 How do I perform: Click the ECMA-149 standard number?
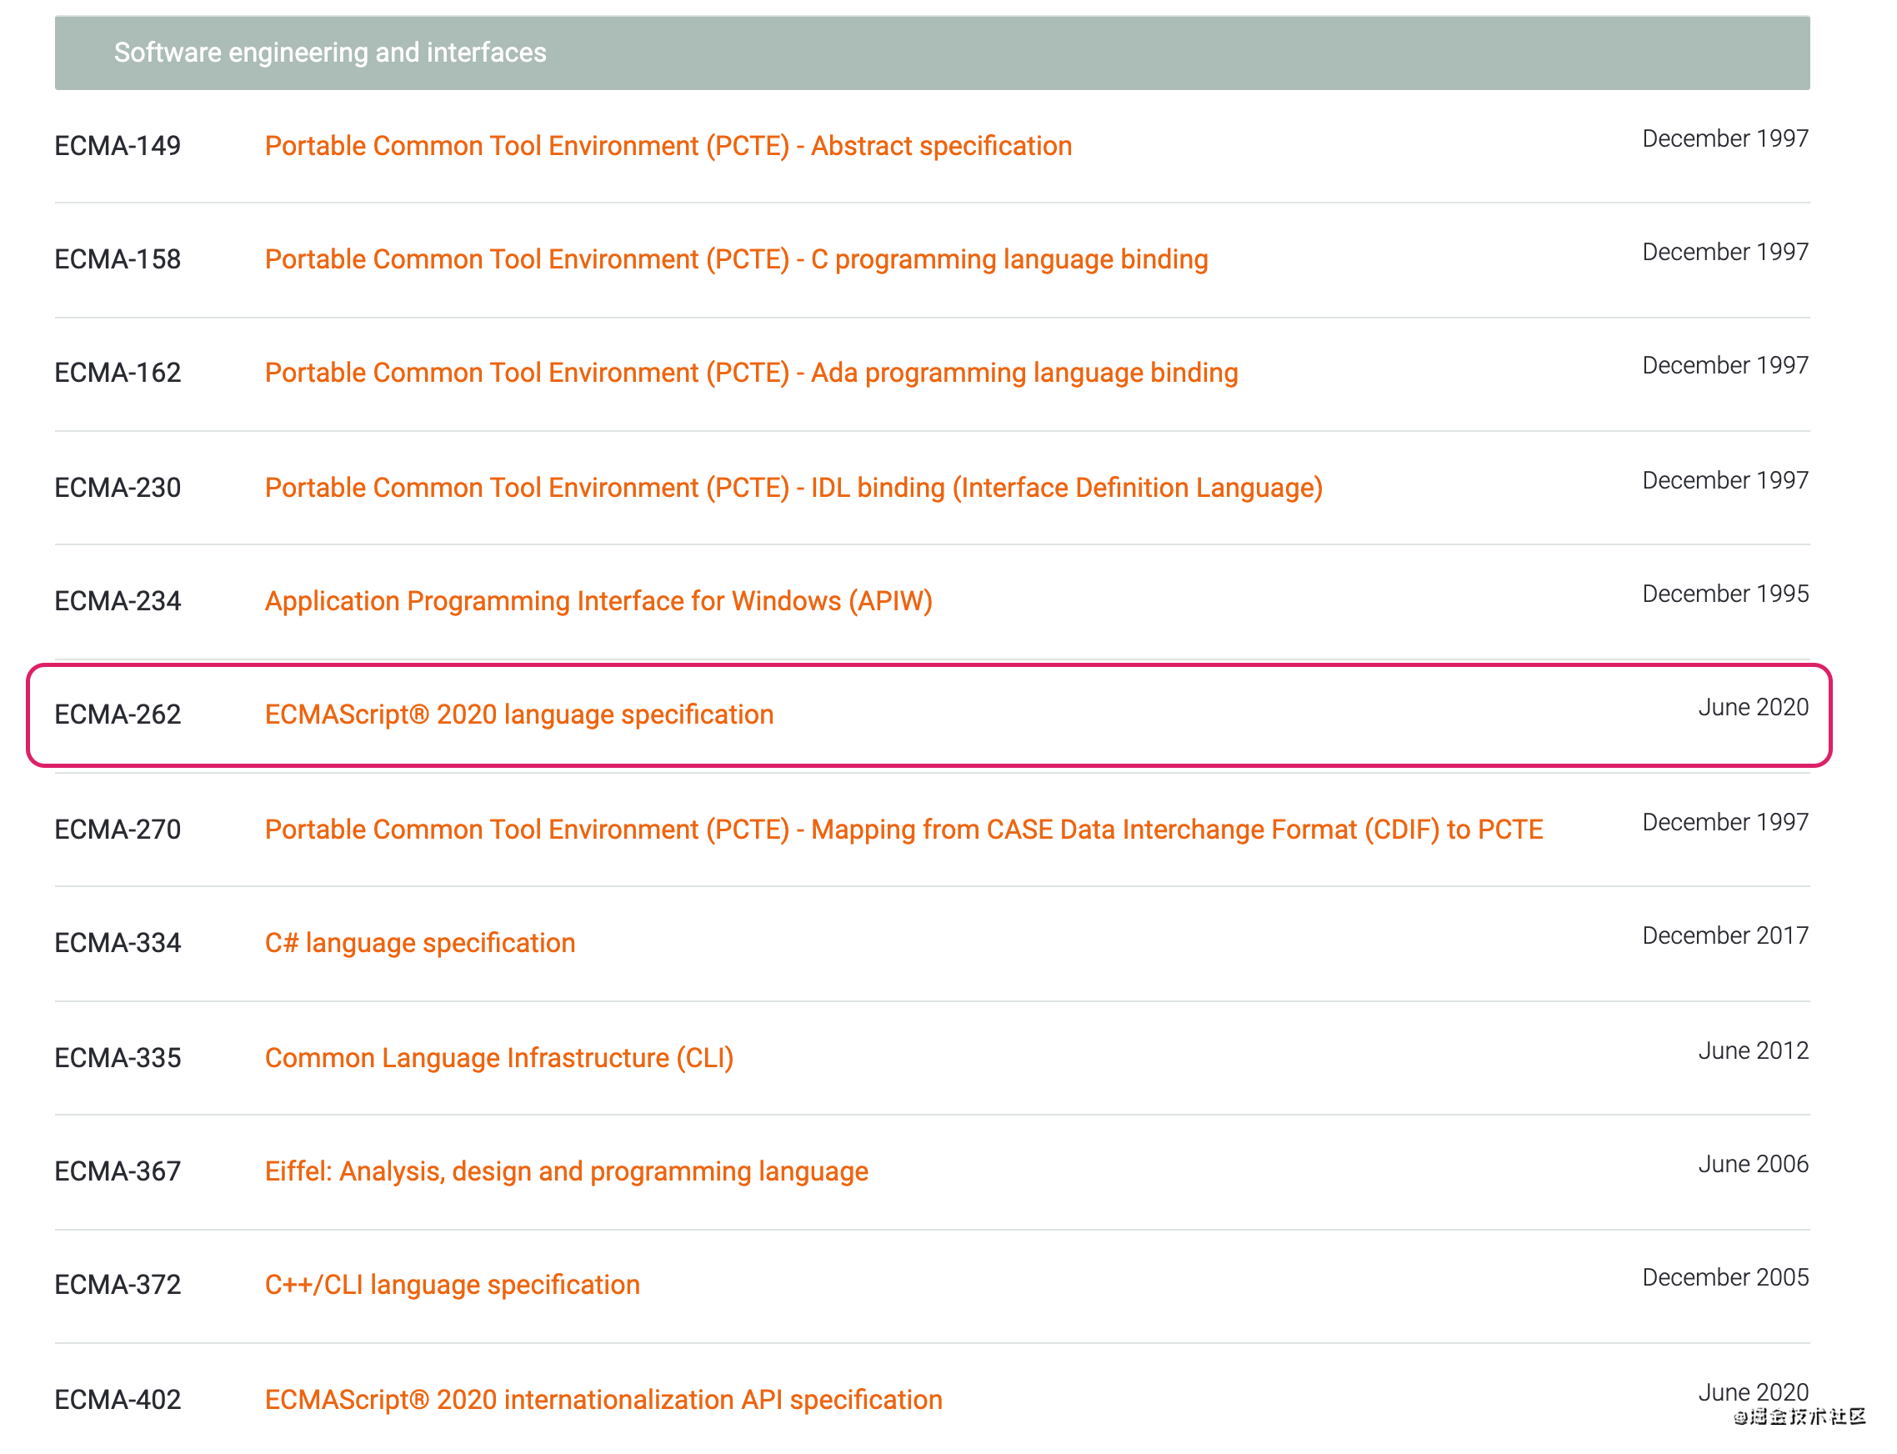click(x=118, y=145)
